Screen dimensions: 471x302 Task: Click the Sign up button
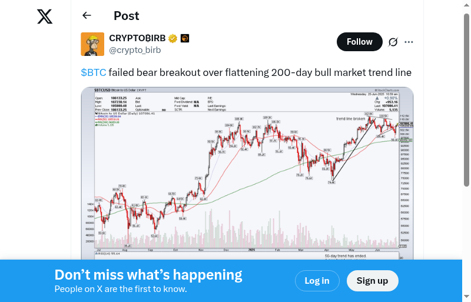point(372,281)
